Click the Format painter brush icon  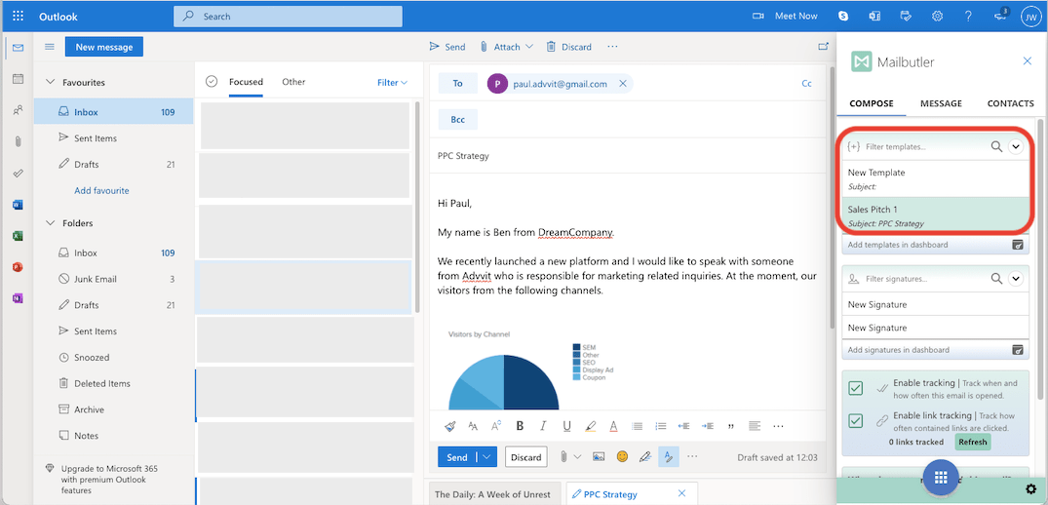click(450, 425)
